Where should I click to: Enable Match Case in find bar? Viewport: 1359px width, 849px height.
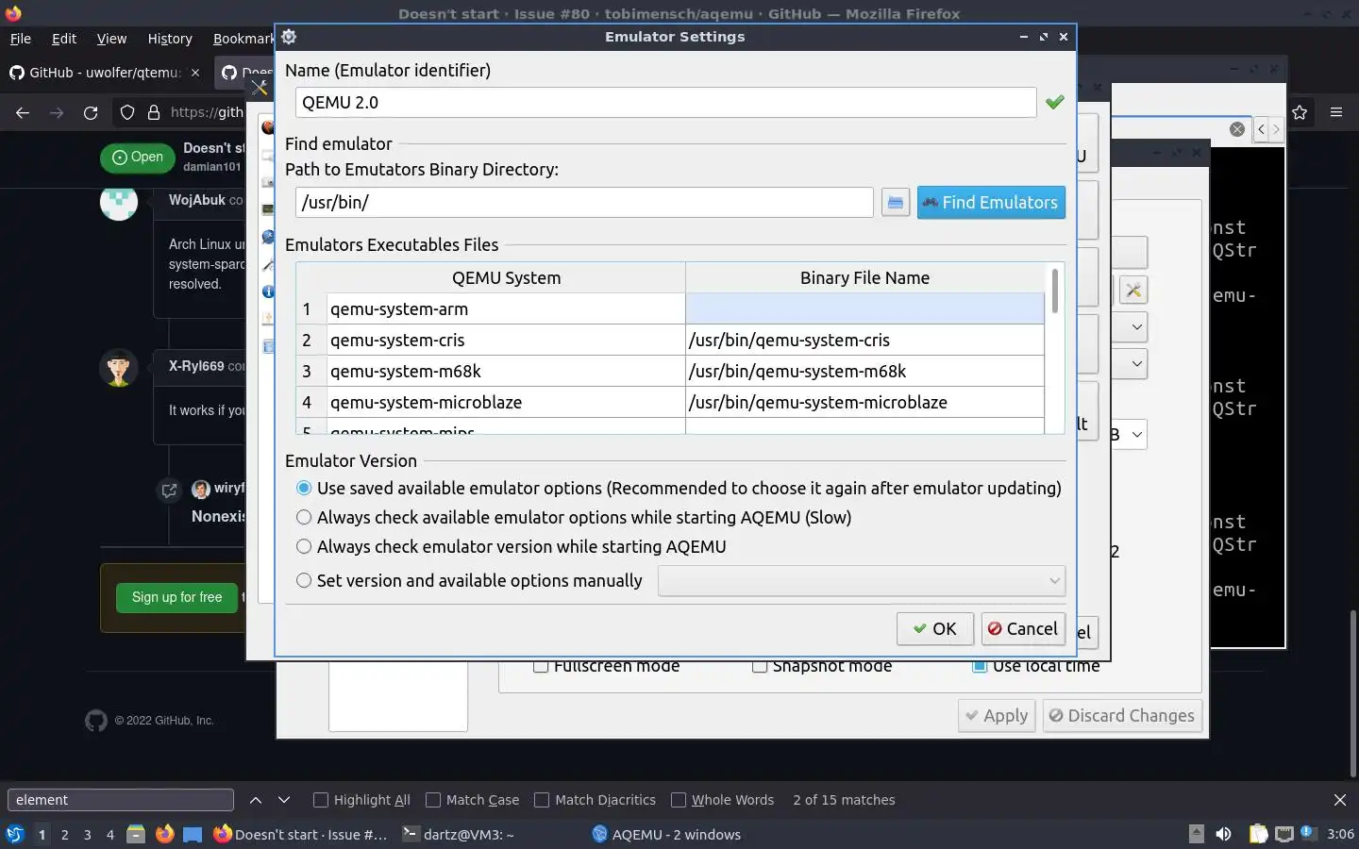click(x=433, y=800)
